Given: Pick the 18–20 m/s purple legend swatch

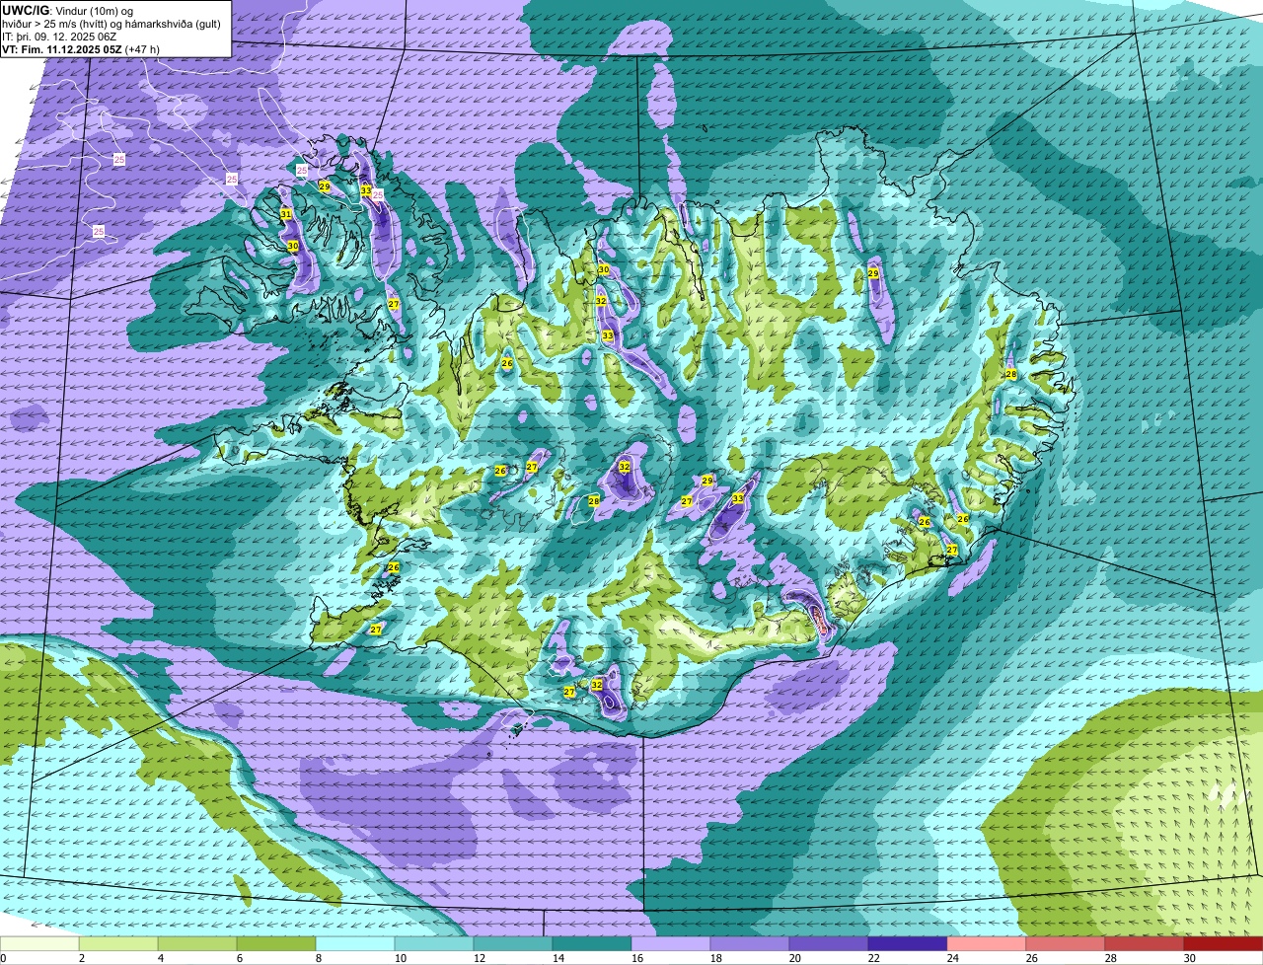Looking at the screenshot, I should tap(750, 943).
